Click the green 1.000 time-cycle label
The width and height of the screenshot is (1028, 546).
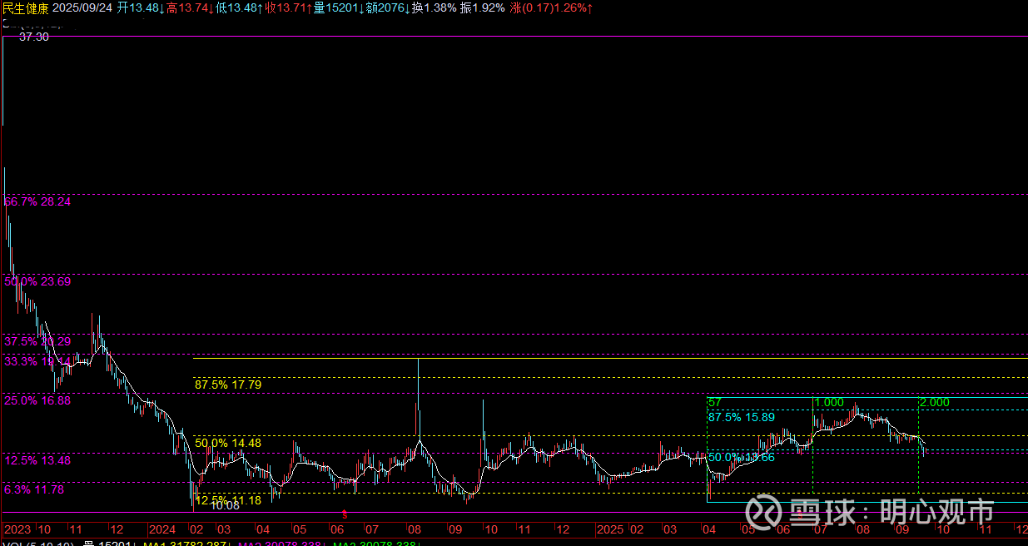829,402
